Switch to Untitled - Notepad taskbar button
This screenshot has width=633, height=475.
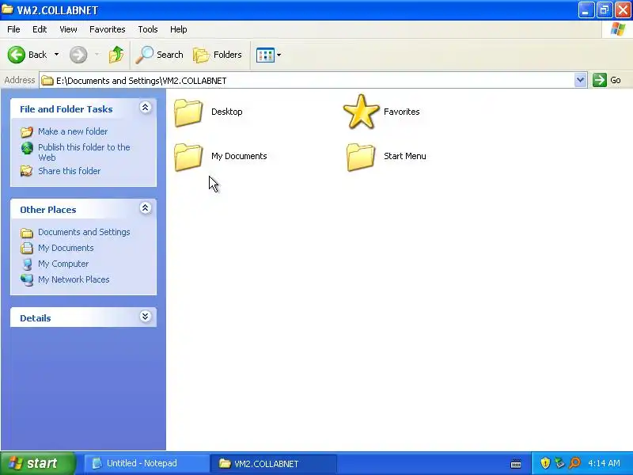pyautogui.click(x=146, y=463)
